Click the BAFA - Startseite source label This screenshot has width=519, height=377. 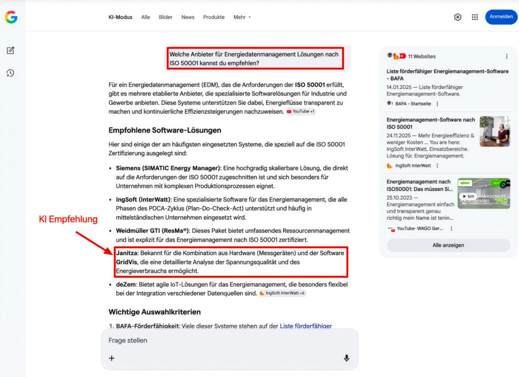click(413, 104)
